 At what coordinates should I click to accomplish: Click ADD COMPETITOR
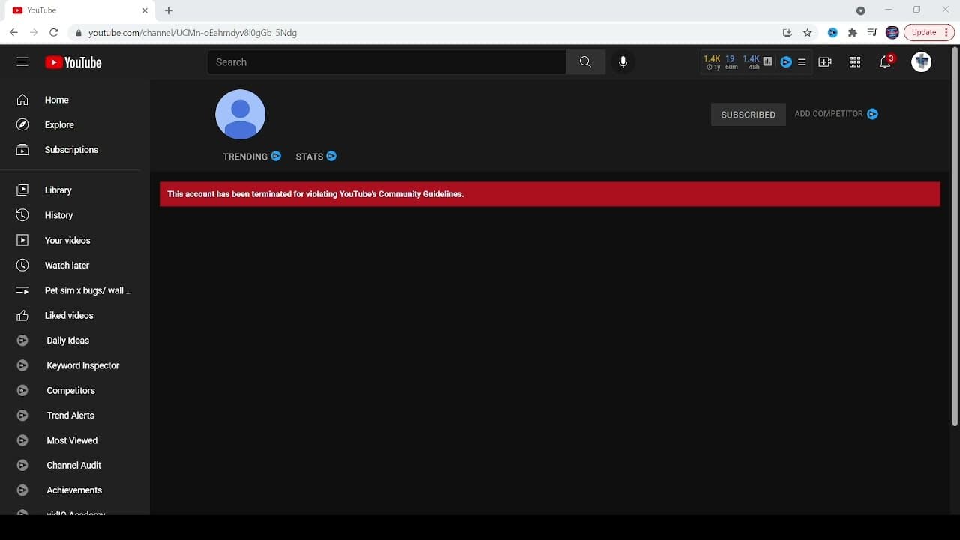[836, 114]
